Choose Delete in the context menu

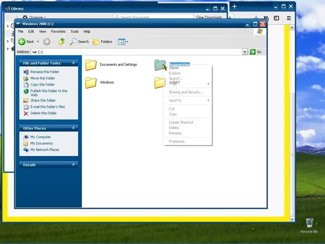(x=187, y=128)
